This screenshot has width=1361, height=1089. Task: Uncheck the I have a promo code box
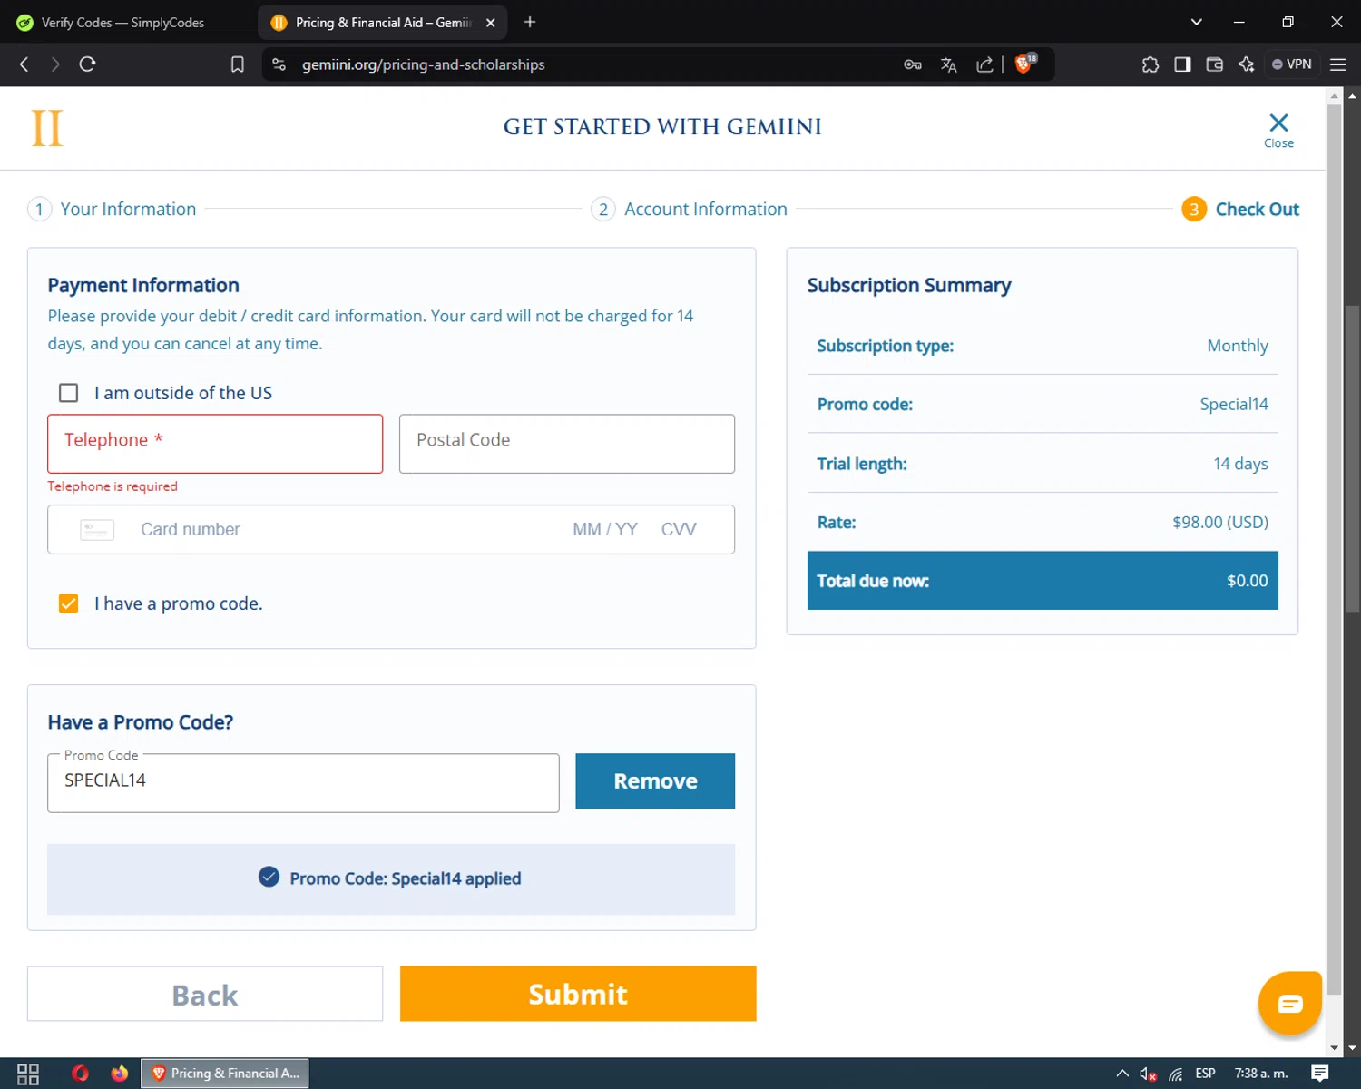point(68,603)
